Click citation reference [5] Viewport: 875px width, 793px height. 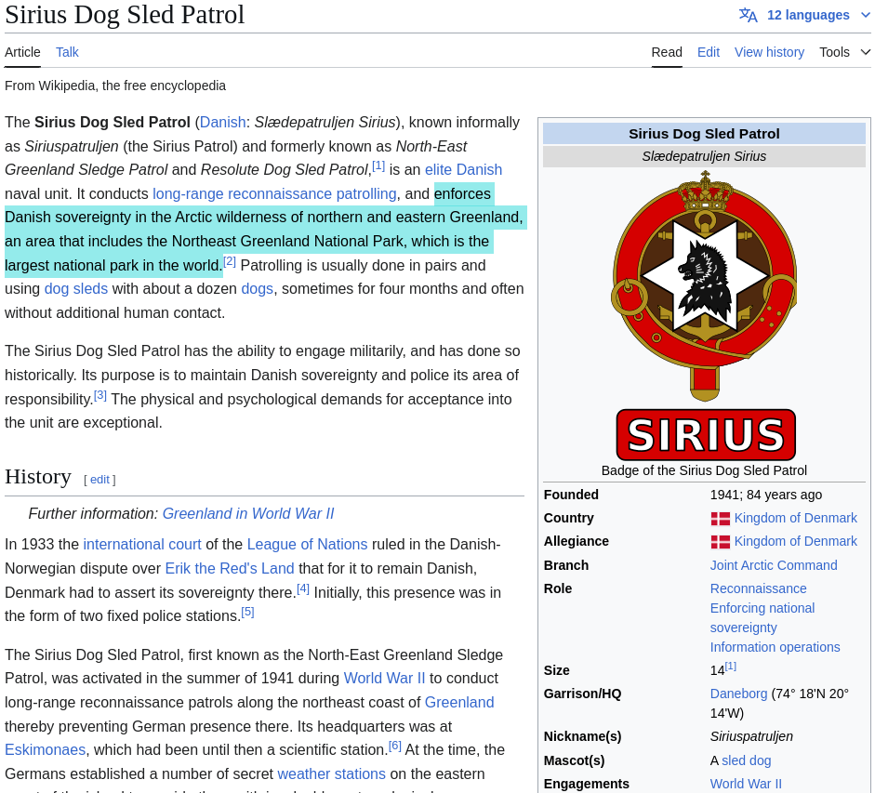click(x=247, y=613)
